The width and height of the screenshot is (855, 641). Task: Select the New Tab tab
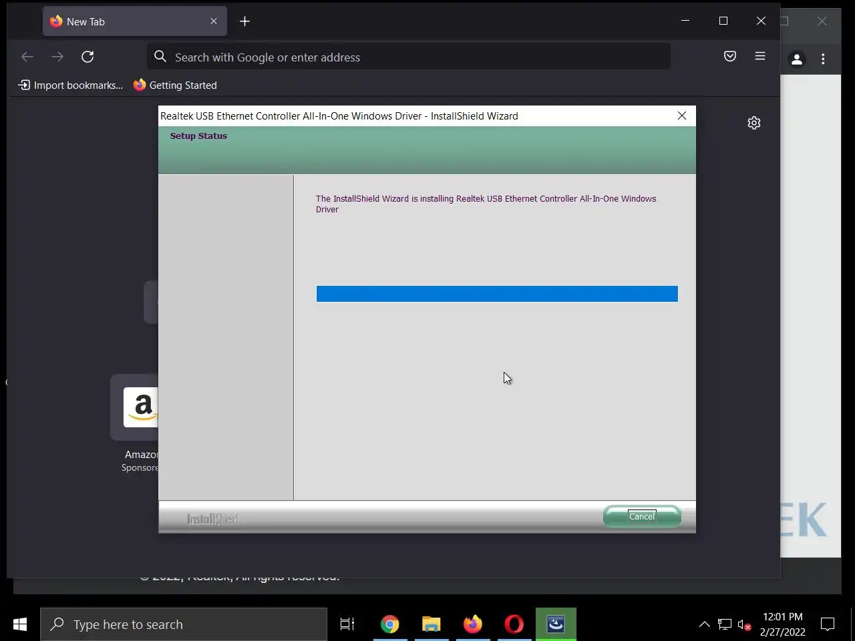pos(135,21)
